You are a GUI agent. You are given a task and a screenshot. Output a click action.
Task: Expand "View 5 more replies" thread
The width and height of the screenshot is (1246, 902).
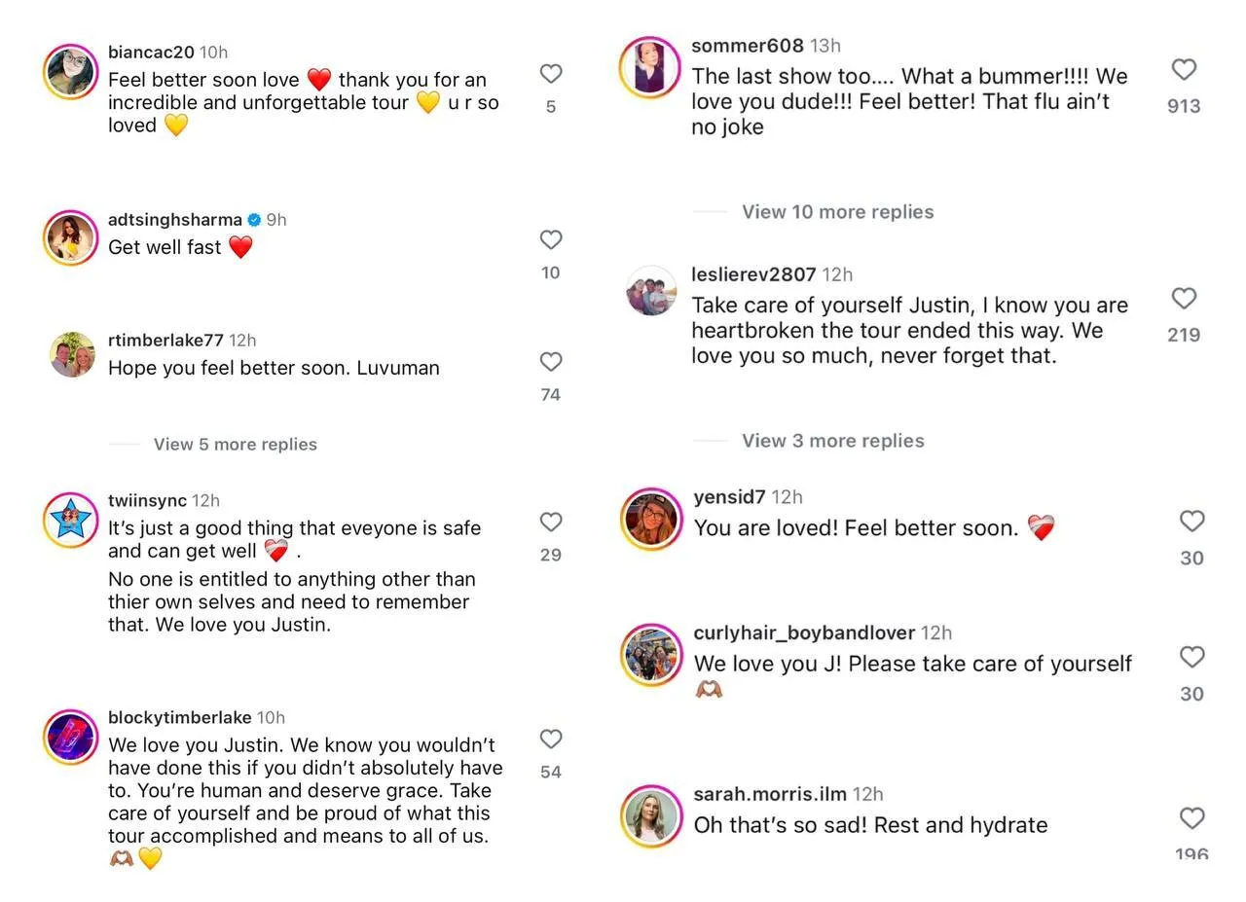point(235,445)
